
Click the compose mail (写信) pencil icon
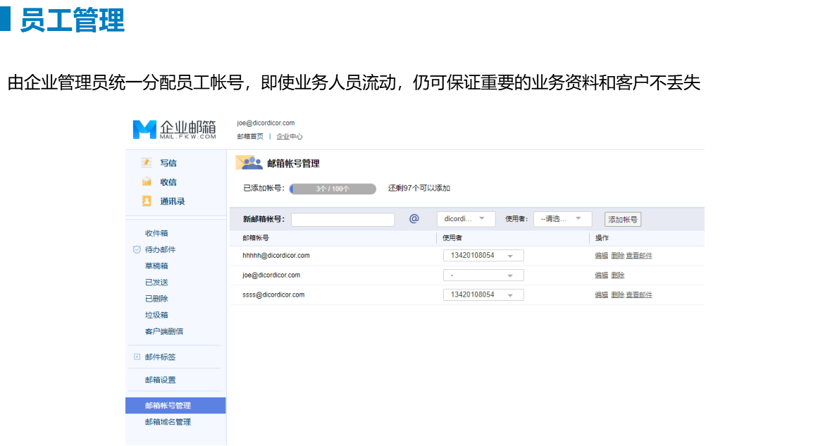coord(147,163)
